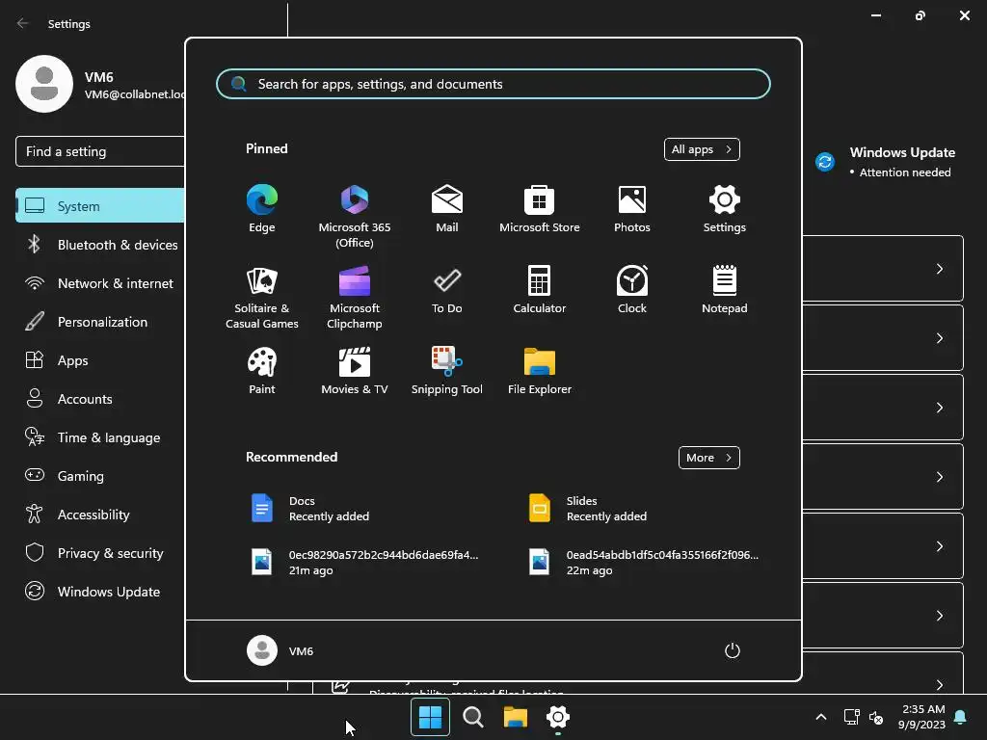Click the More recommended button
The image size is (987, 740).
(708, 458)
